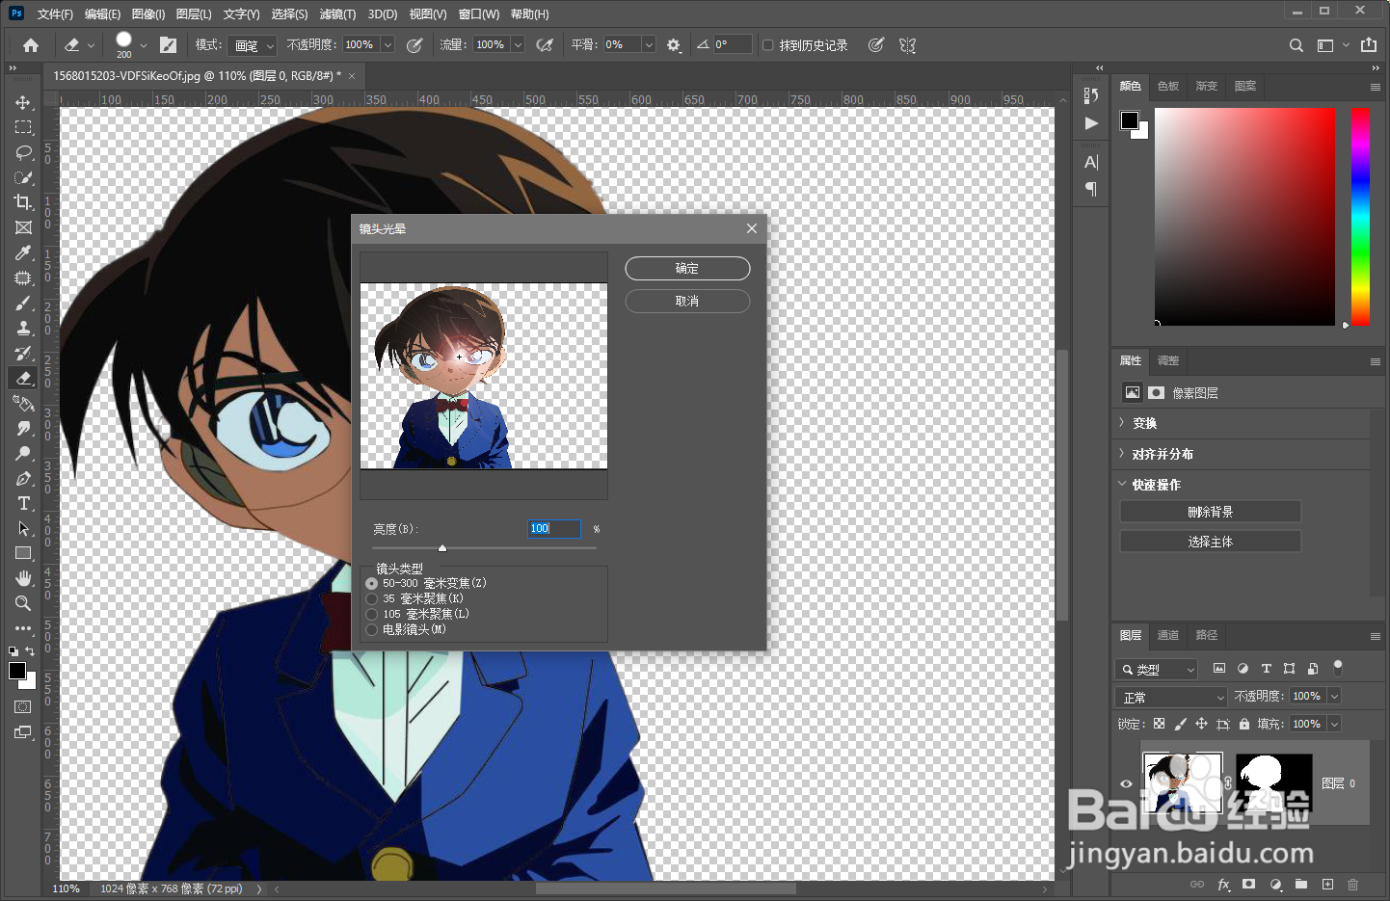
Task: Enable the erase to history checkbox
Action: tap(768, 45)
